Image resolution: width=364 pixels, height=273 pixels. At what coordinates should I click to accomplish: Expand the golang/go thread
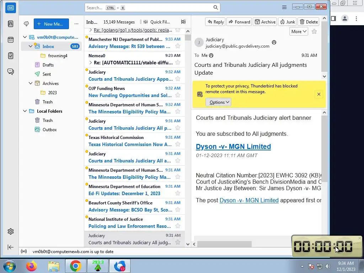[x=91, y=30]
